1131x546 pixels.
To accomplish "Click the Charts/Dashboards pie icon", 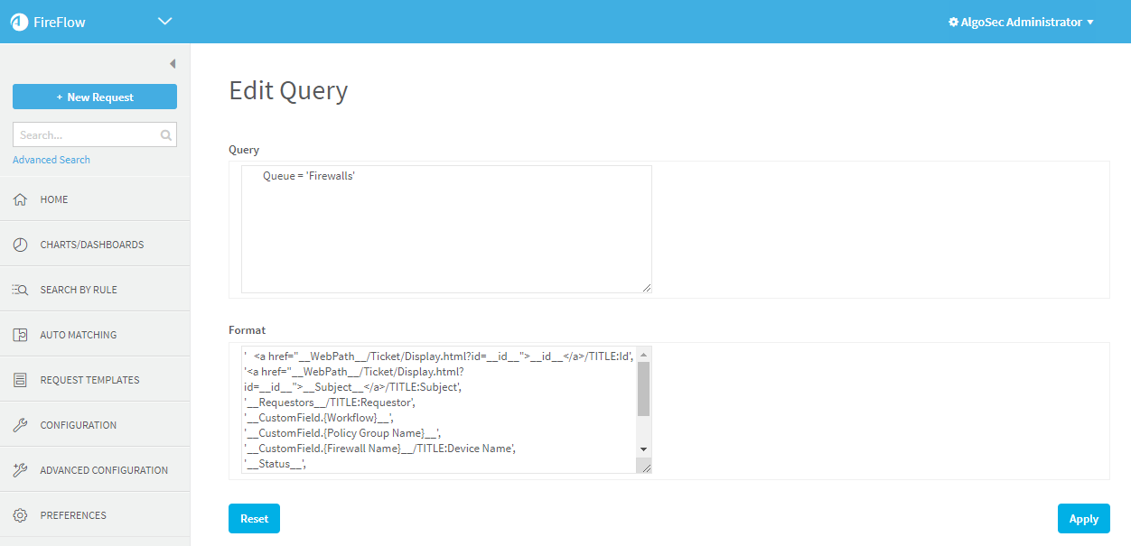I will [x=20, y=245].
